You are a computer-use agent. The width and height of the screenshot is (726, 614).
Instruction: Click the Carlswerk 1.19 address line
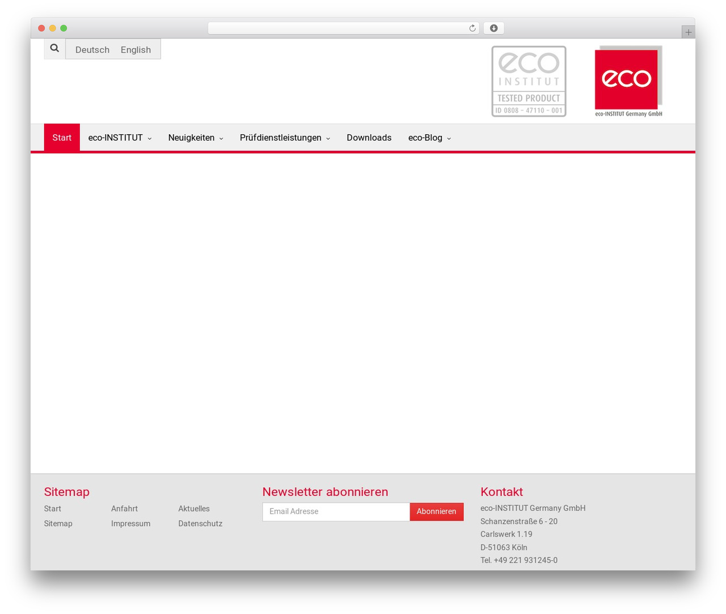point(506,534)
